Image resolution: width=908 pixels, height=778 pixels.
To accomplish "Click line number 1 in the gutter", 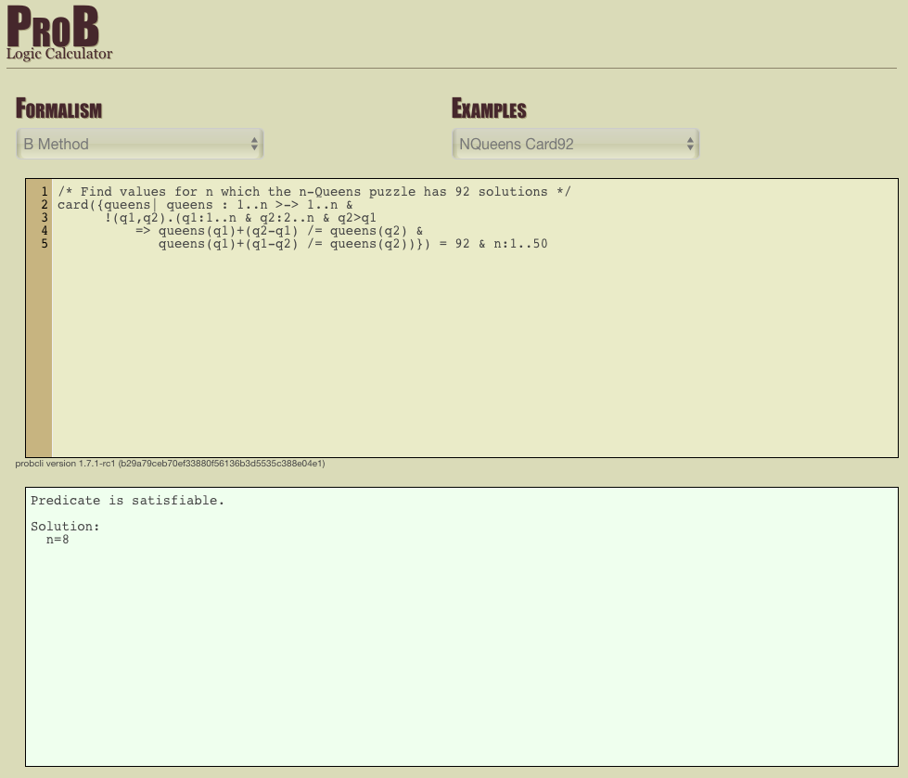I will (44, 192).
